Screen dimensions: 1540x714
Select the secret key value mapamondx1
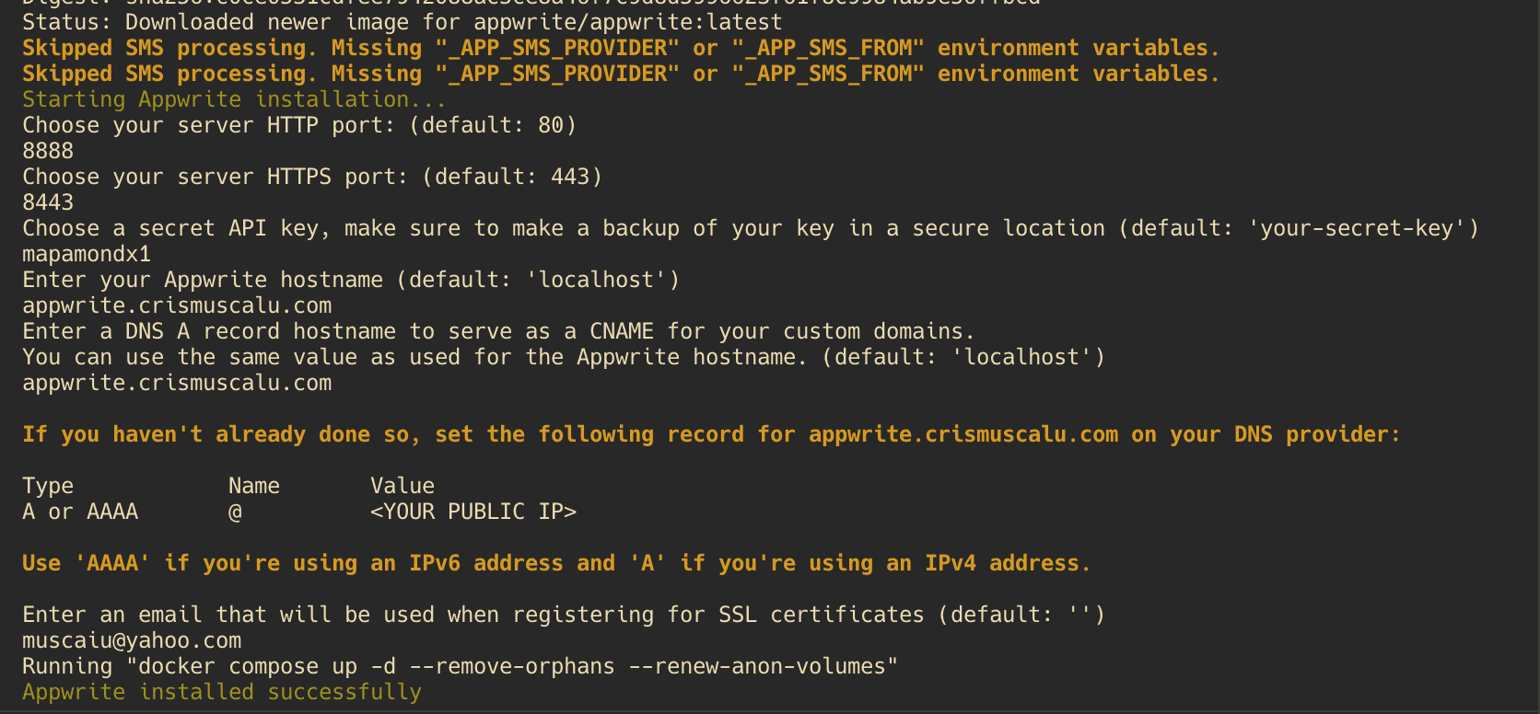[x=87, y=254]
